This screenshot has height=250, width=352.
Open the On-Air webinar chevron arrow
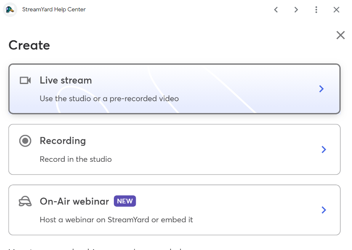coord(324,210)
